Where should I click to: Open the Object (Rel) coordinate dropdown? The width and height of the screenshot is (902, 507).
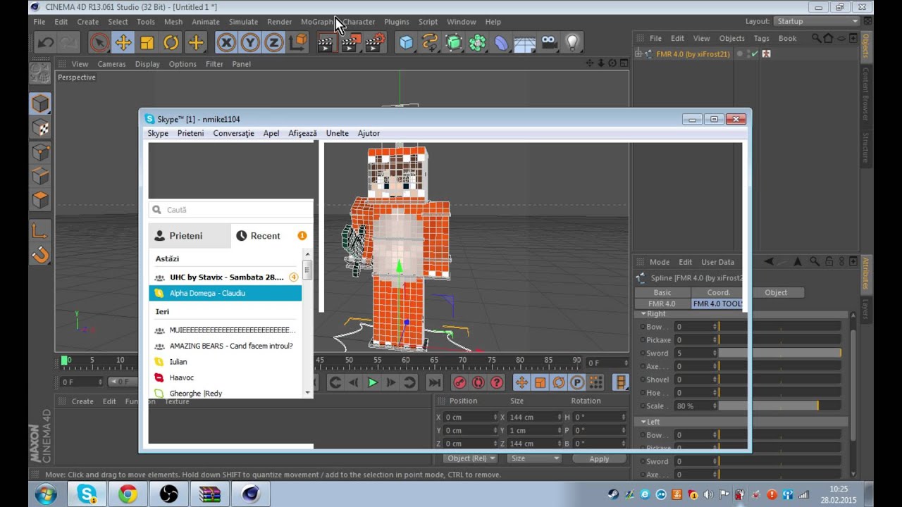470,458
